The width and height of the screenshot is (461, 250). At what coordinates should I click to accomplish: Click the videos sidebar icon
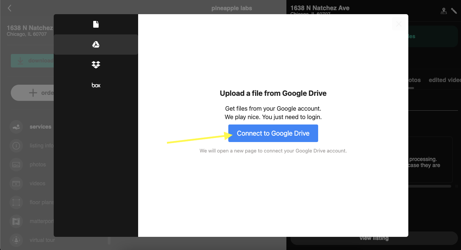[x=16, y=184]
